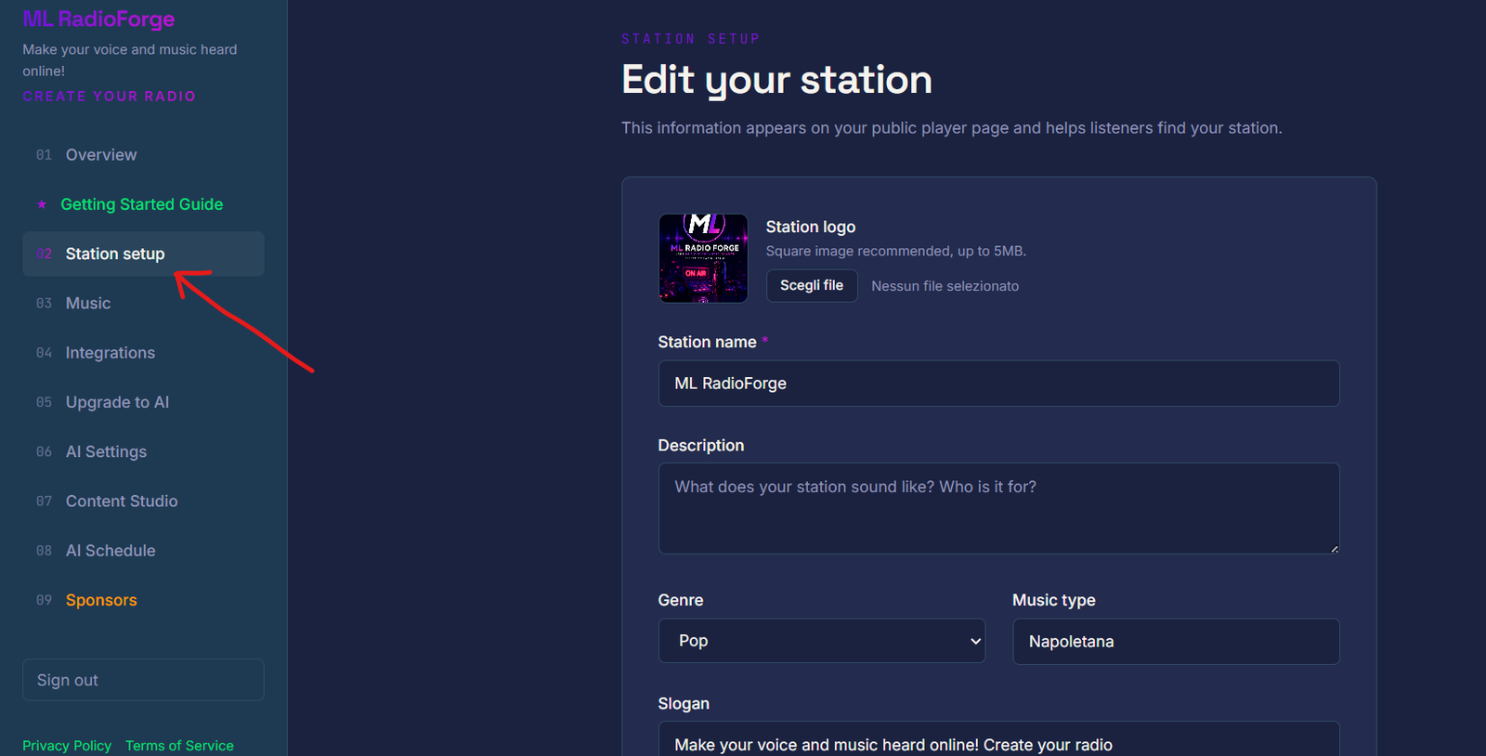Click the star icon beside Getting Started Guide
The width and height of the screenshot is (1486, 756).
click(42, 204)
